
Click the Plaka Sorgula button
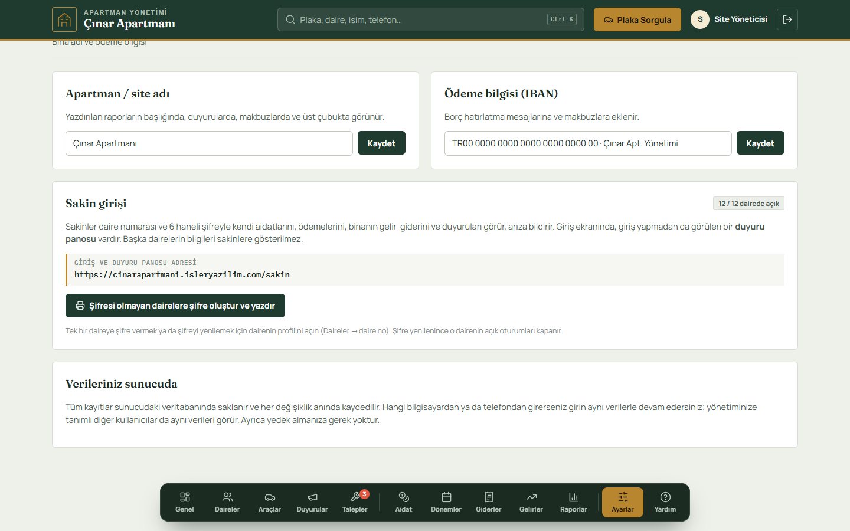tap(637, 19)
